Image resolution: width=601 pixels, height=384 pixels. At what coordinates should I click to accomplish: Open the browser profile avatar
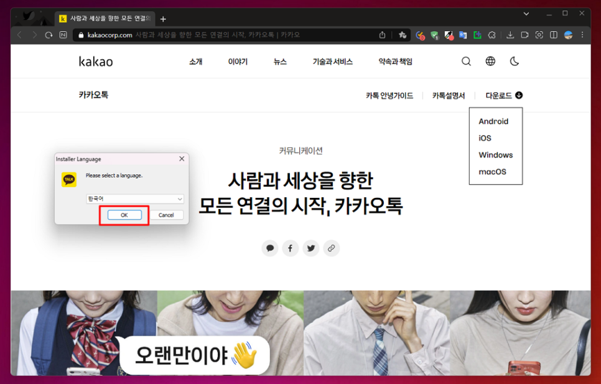(569, 35)
